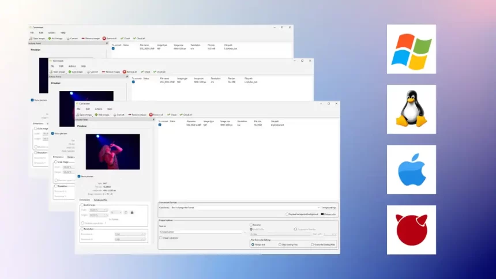Toggle the aspect ratio lock icon

[132, 213]
